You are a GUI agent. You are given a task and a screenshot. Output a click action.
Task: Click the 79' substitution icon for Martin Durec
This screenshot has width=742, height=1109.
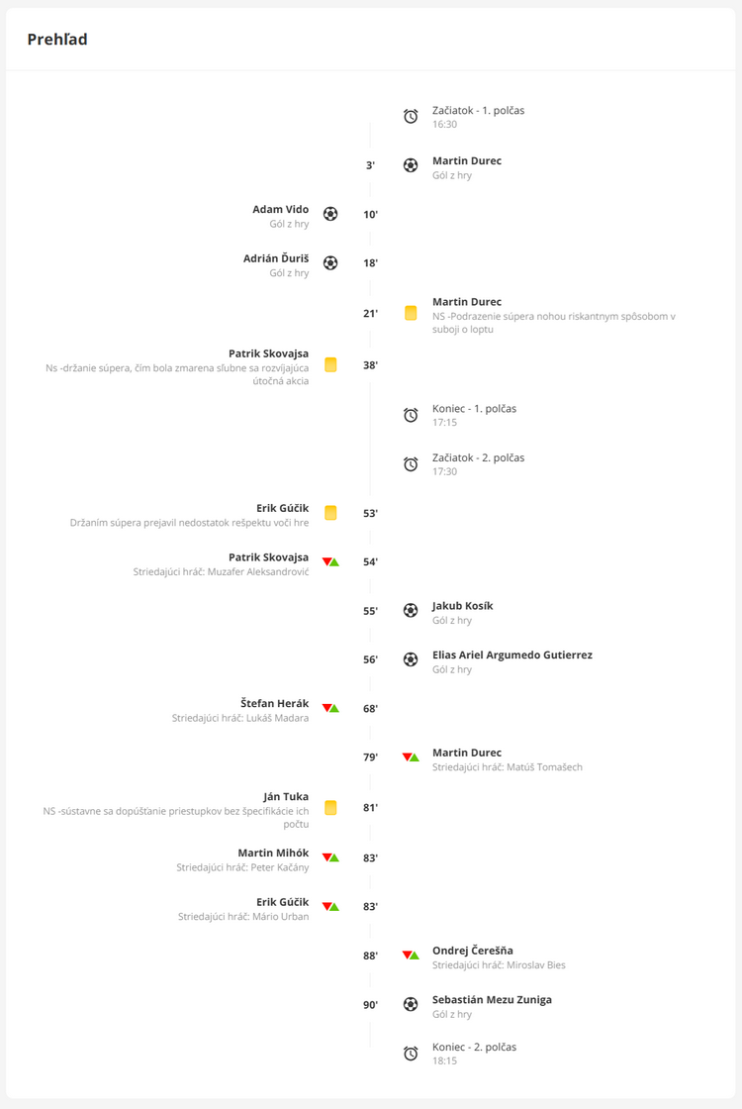[x=411, y=757]
